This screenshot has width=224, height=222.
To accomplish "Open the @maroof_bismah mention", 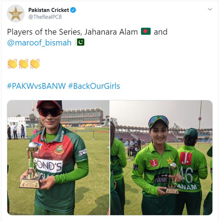I will point(39,43).
